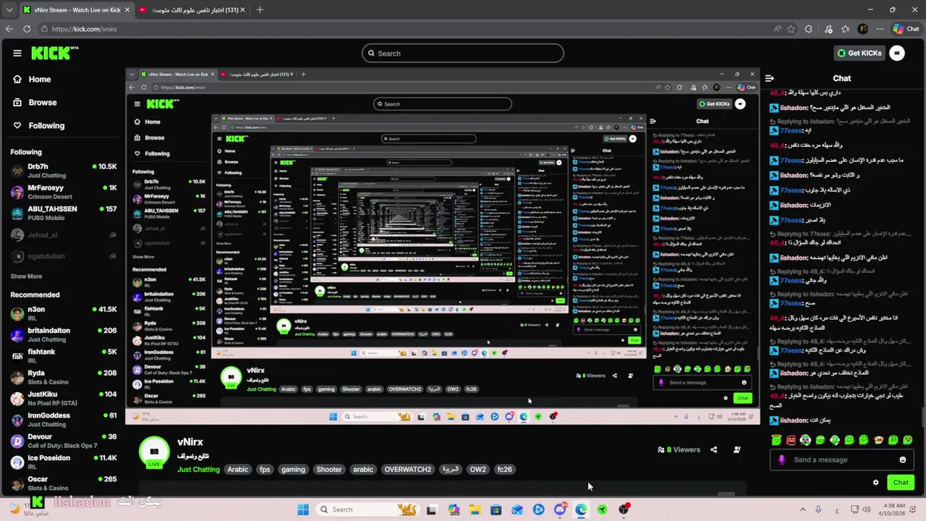This screenshot has width=926, height=521.
Task: Add page to favorites star icon
Action: (x=791, y=29)
